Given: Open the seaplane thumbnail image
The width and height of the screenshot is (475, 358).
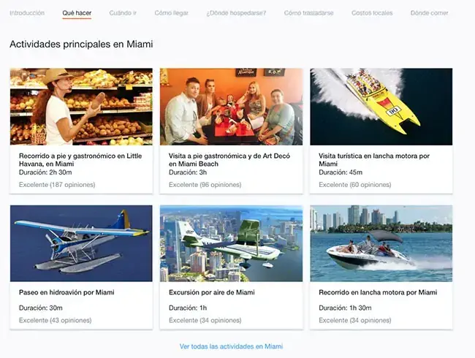Looking at the screenshot, I should (81, 243).
